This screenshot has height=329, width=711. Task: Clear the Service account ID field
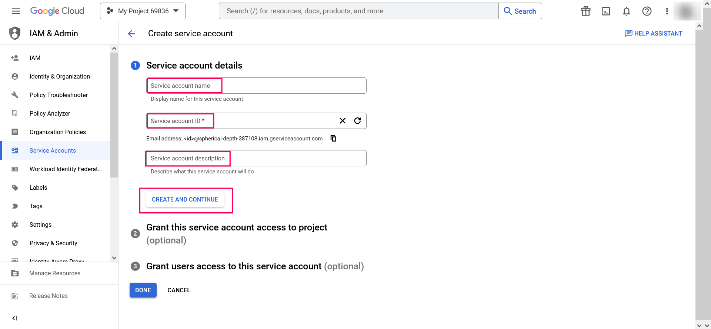(x=343, y=121)
